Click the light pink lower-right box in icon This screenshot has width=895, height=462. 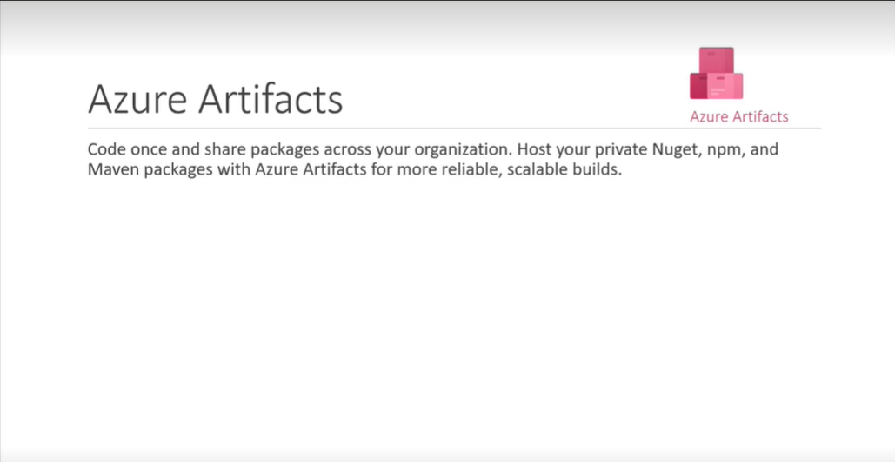[727, 86]
